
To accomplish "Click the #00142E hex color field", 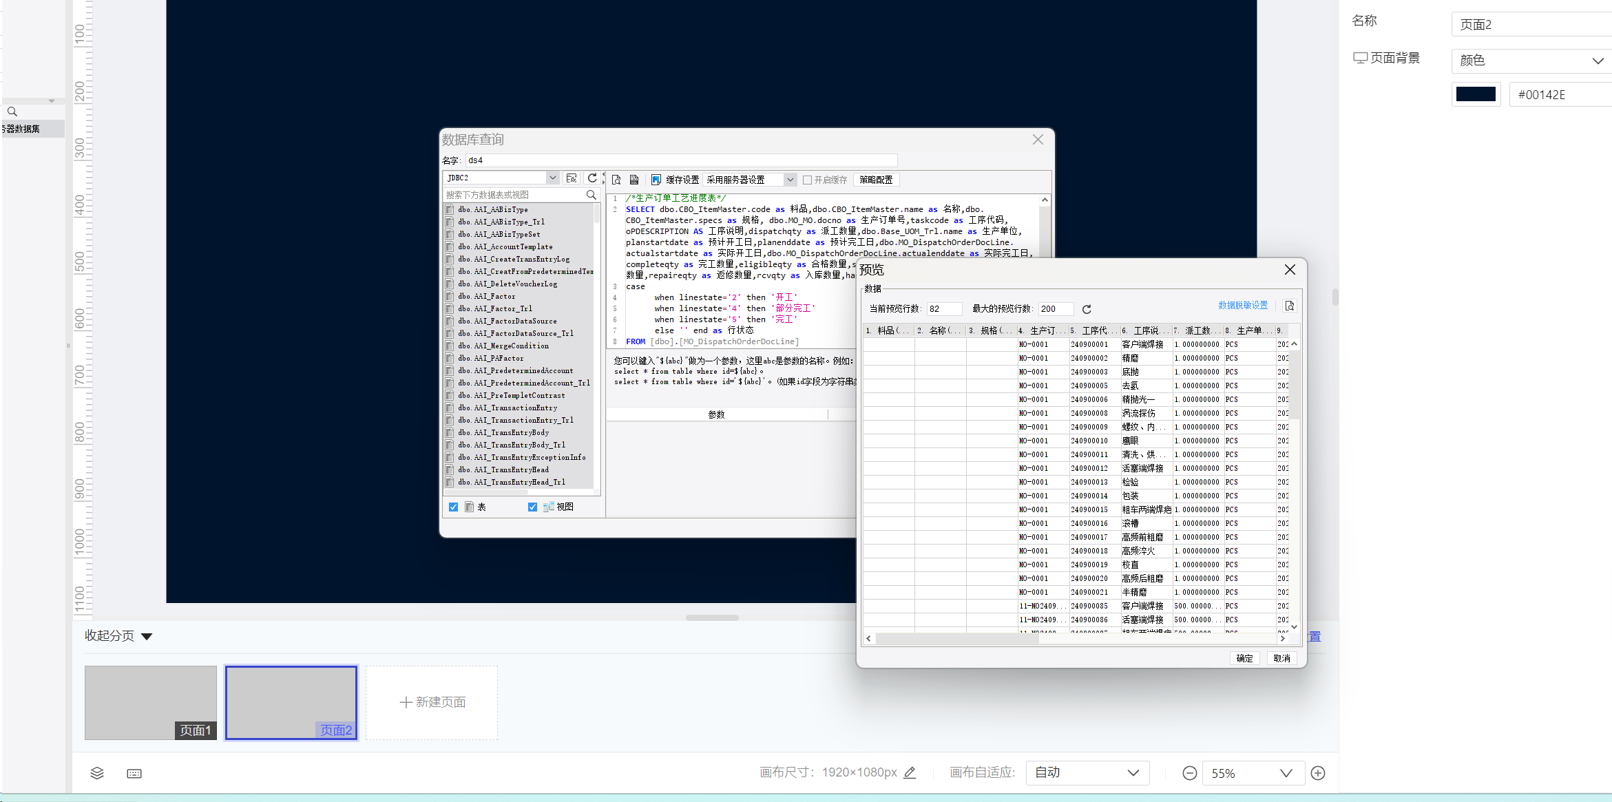I will [x=1560, y=94].
